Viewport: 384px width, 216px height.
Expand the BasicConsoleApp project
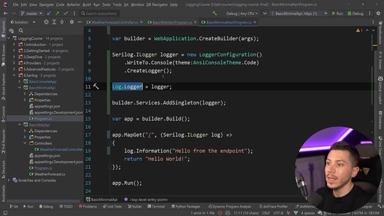click(20, 82)
